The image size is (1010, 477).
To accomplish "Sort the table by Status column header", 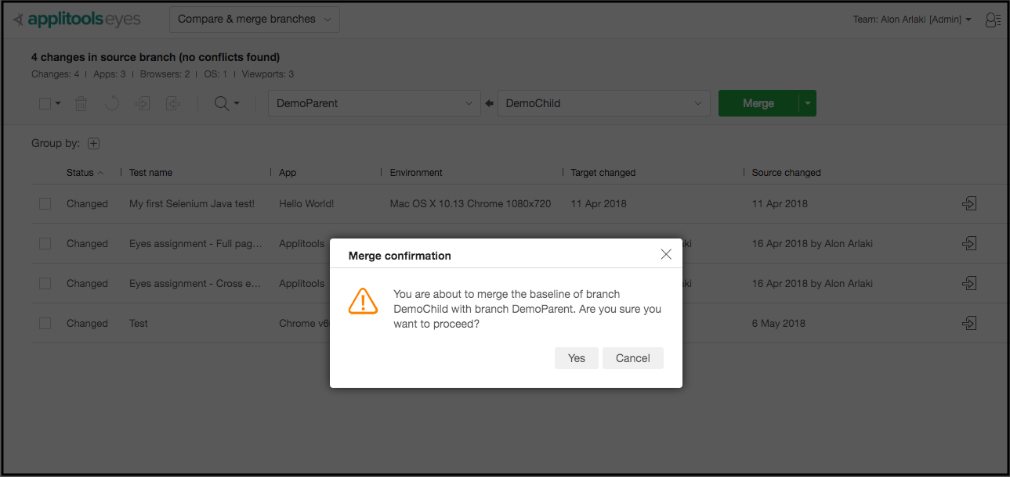I will click(81, 173).
